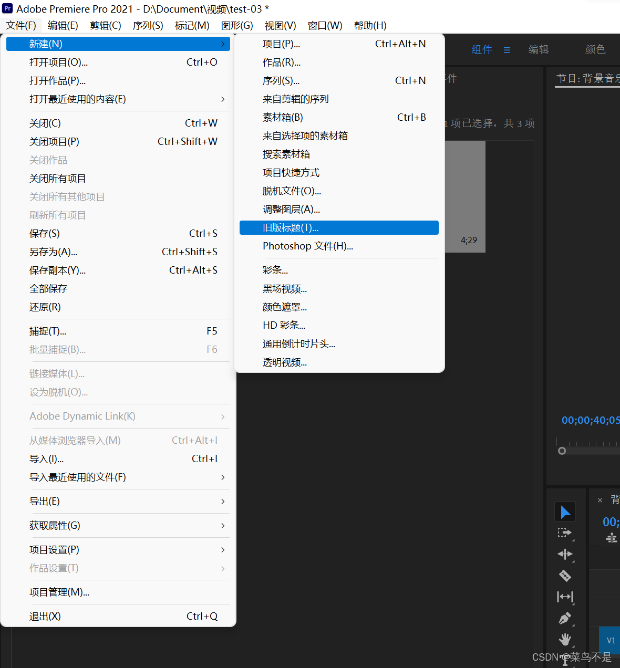Choose 调整图层(A)...
The height and width of the screenshot is (668, 620).
339,210
